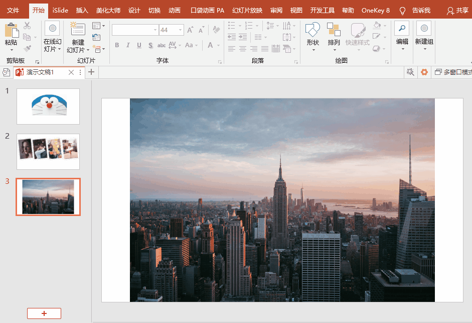Screen dimensions: 472x323
Task: Click the Share (共享) button
Action: click(x=458, y=11)
